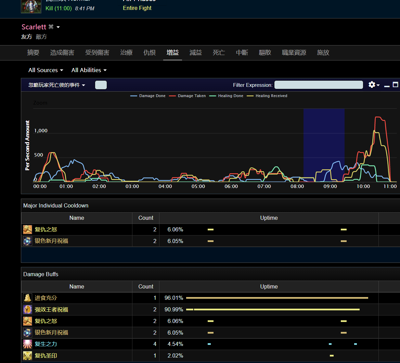Open the 进食充分 buff link
The image size is (400, 363).
(46, 298)
